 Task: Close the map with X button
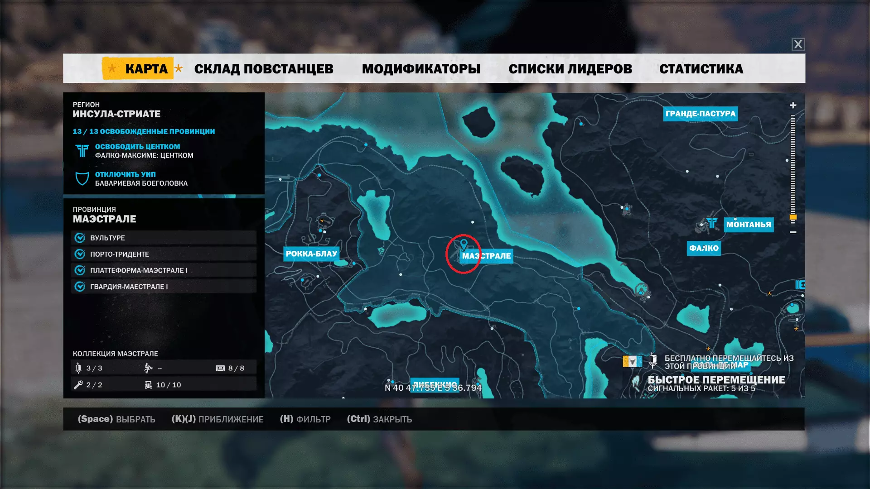pos(798,44)
